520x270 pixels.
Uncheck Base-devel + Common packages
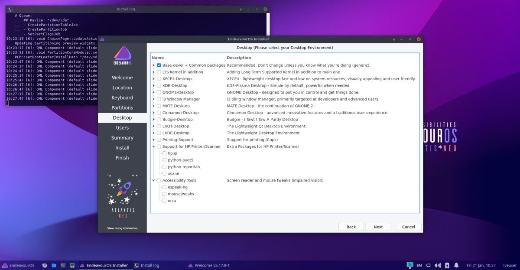159,65
